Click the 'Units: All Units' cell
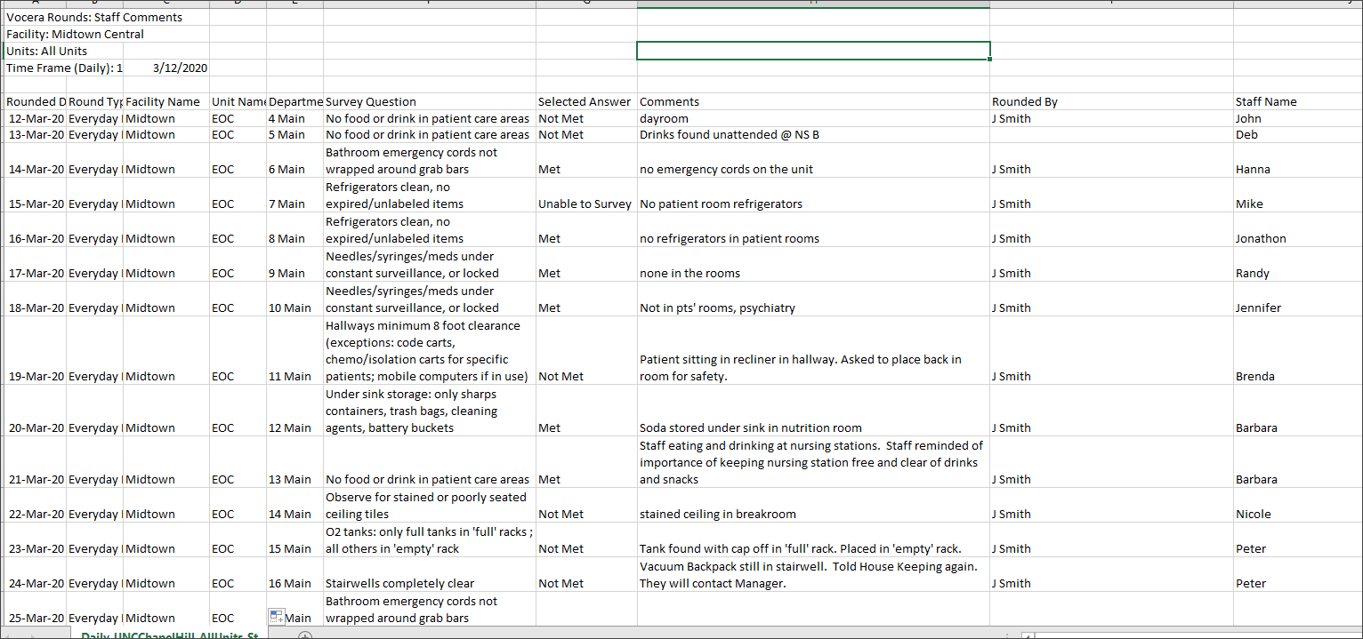The height and width of the screenshot is (639, 1363). [x=46, y=51]
